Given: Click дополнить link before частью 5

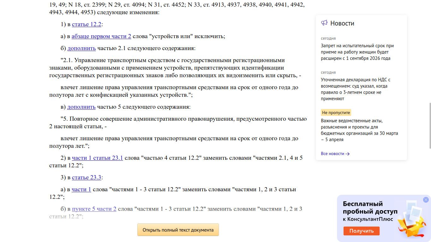Looking at the screenshot, I should (x=81, y=107).
